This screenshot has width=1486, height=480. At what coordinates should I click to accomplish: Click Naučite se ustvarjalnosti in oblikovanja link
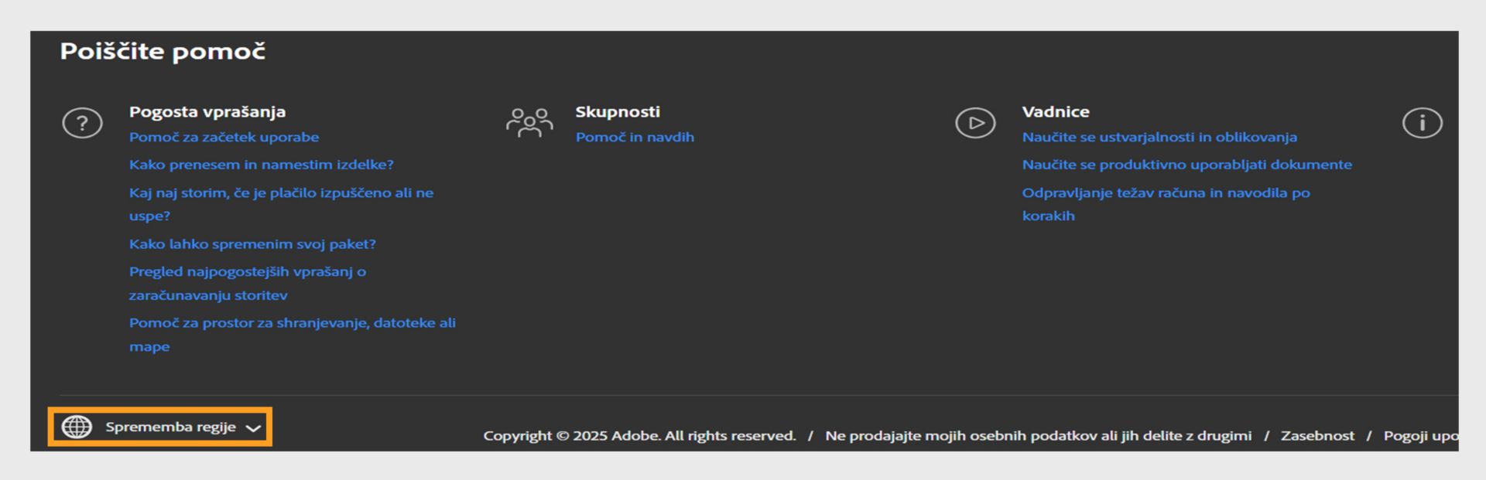pos(1159,137)
